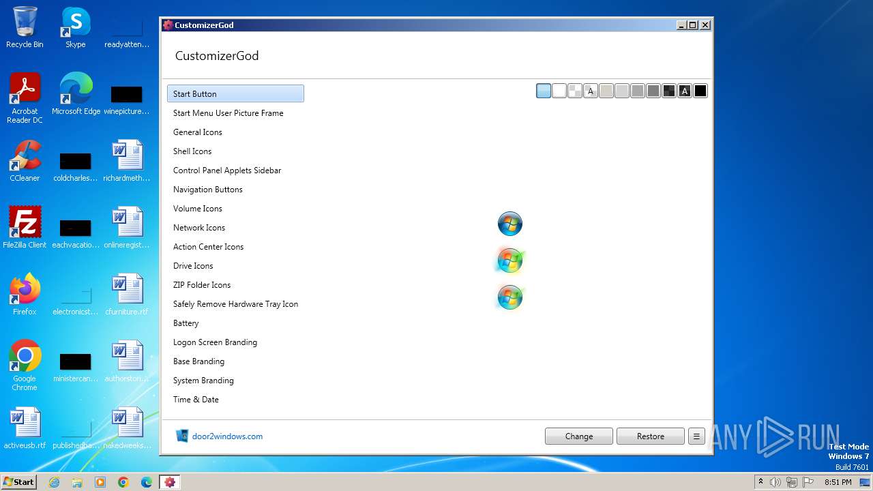This screenshot has height=491, width=873.
Task: Show hidden system tray icons
Action: click(760, 482)
